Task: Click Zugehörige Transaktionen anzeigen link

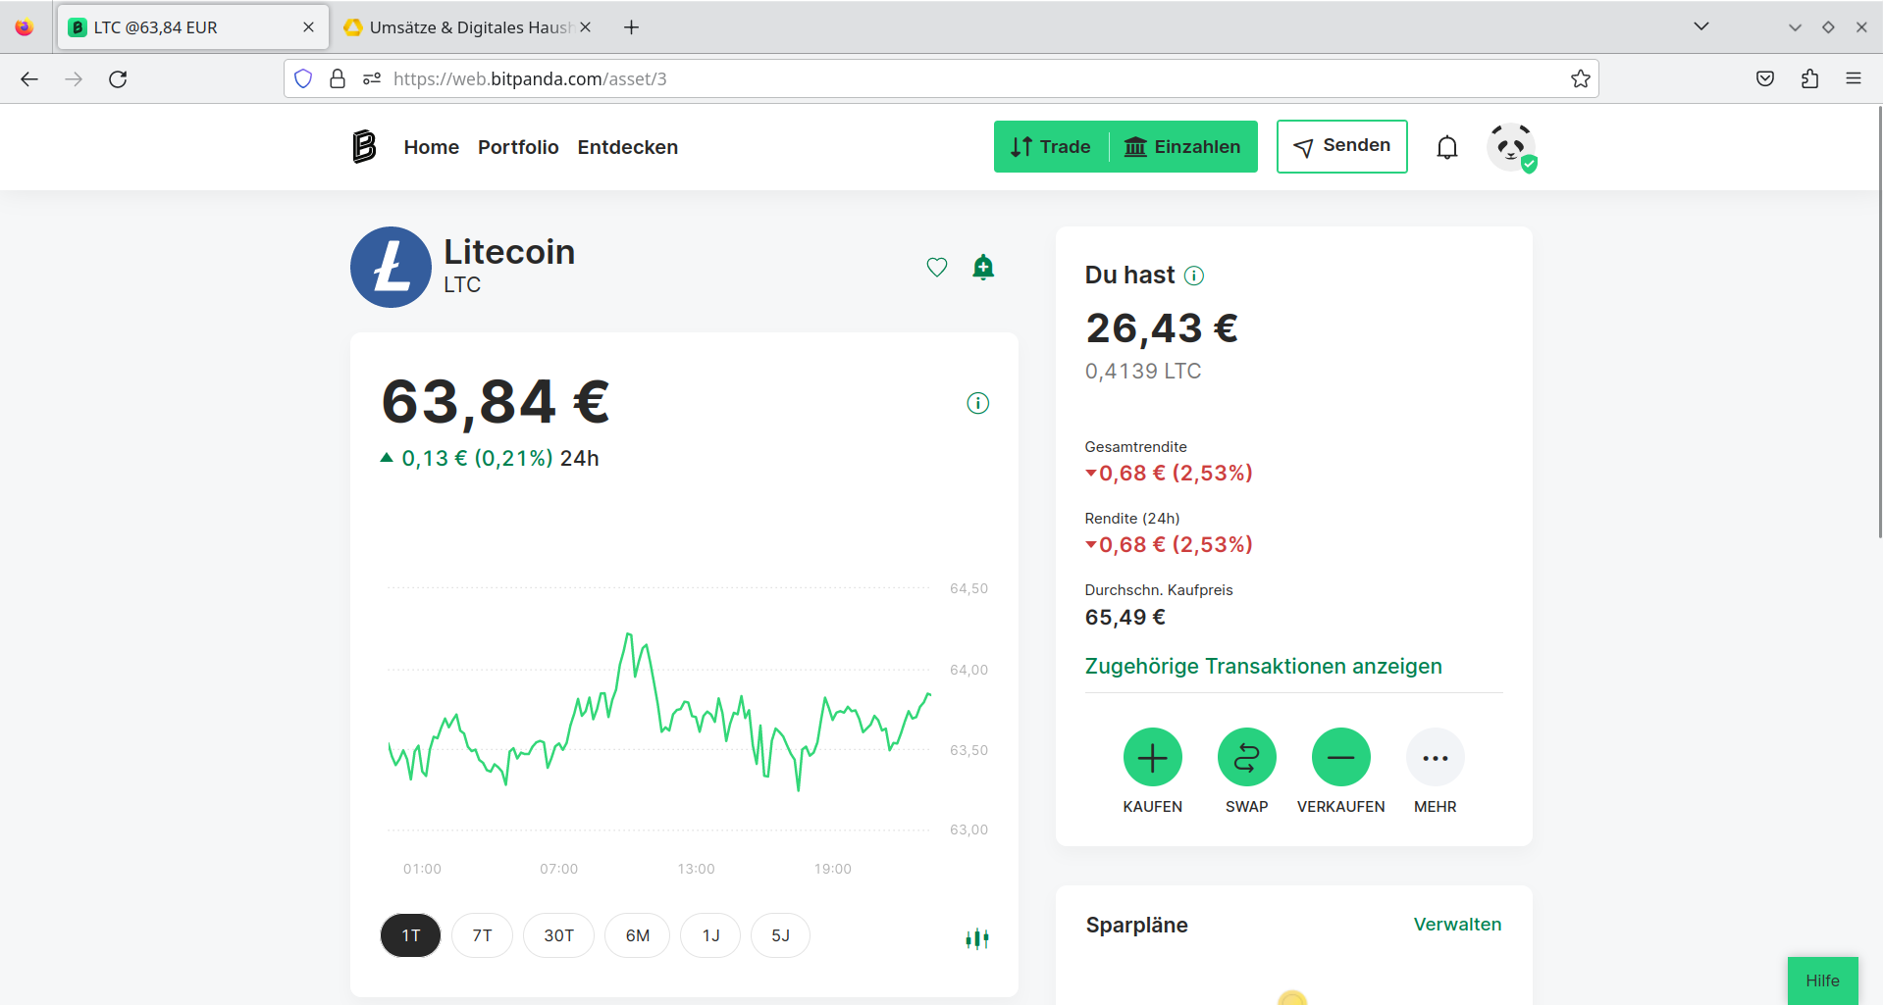Action: 1263,666
